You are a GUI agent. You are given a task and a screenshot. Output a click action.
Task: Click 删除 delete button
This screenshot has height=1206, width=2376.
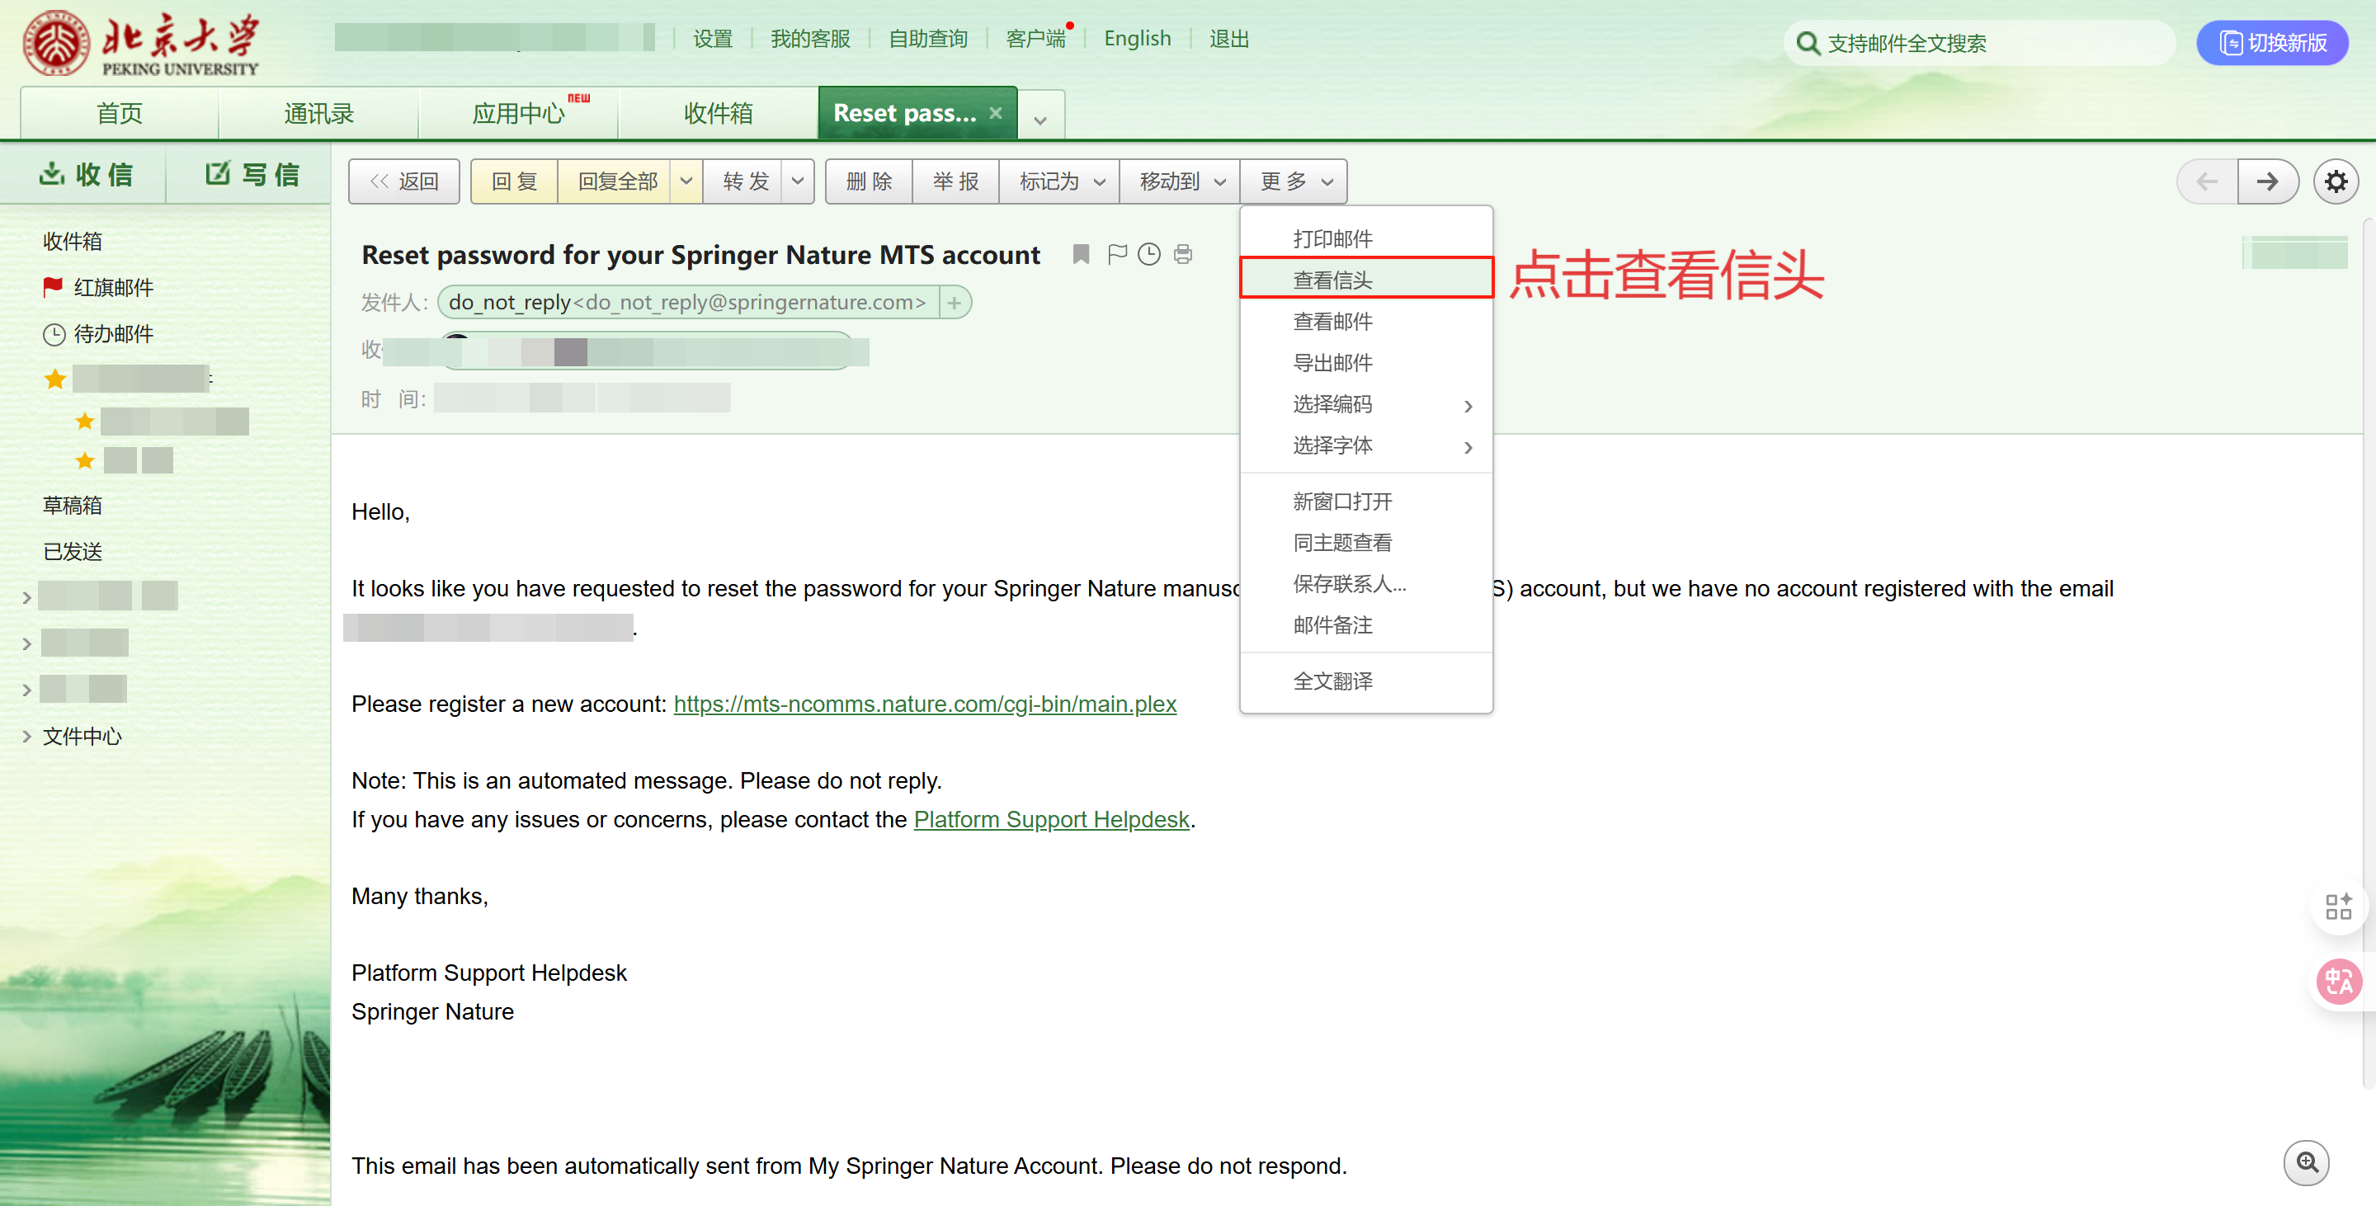[869, 181]
